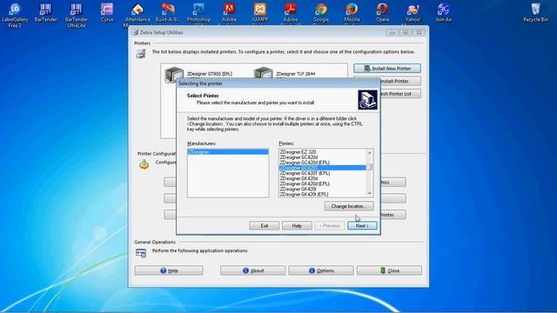The height and width of the screenshot is (313, 557).
Task: Open the plain BarTender desktop shortcut
Action: (45, 13)
